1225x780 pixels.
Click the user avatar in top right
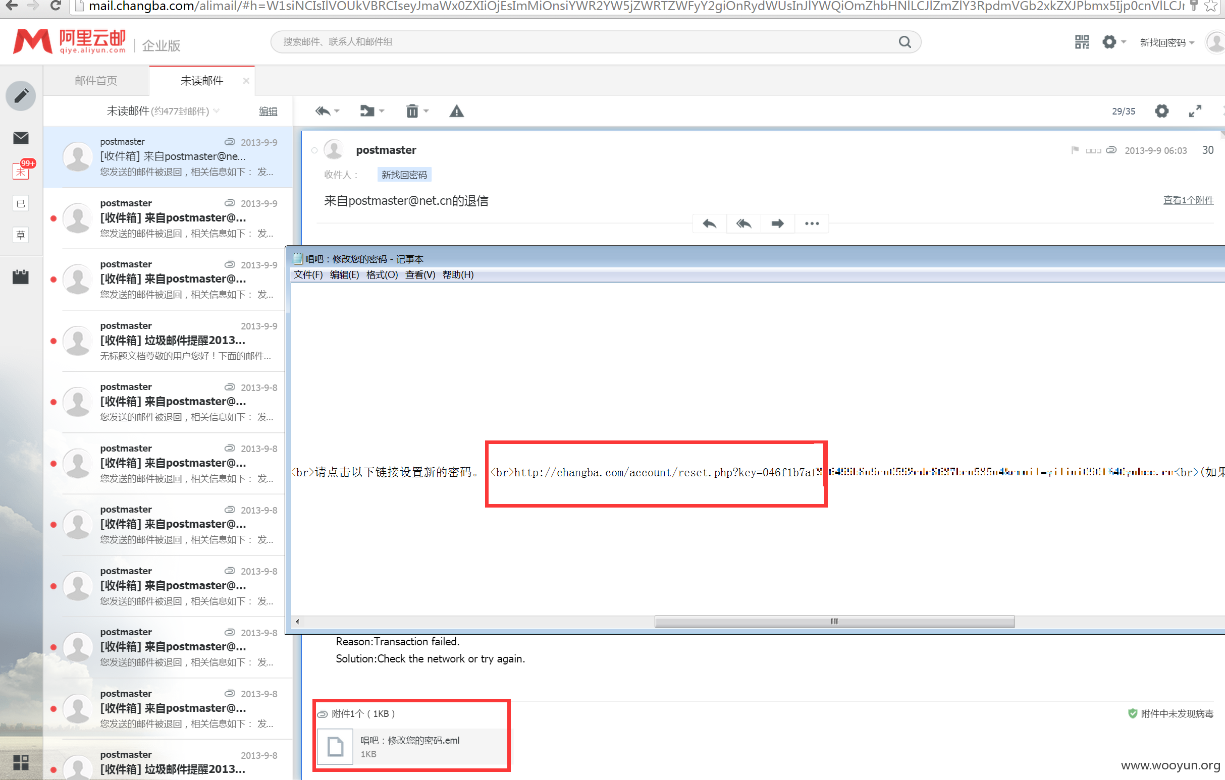[1215, 42]
